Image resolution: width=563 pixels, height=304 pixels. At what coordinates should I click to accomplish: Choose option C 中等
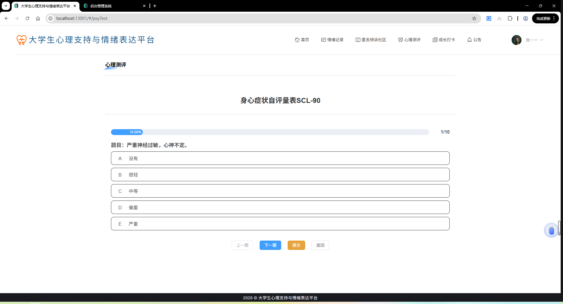point(280,191)
